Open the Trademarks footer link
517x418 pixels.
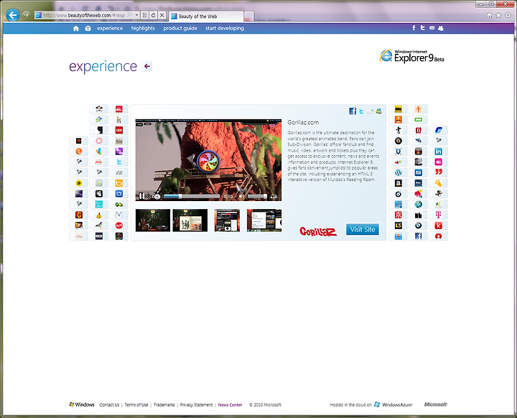pos(164,405)
